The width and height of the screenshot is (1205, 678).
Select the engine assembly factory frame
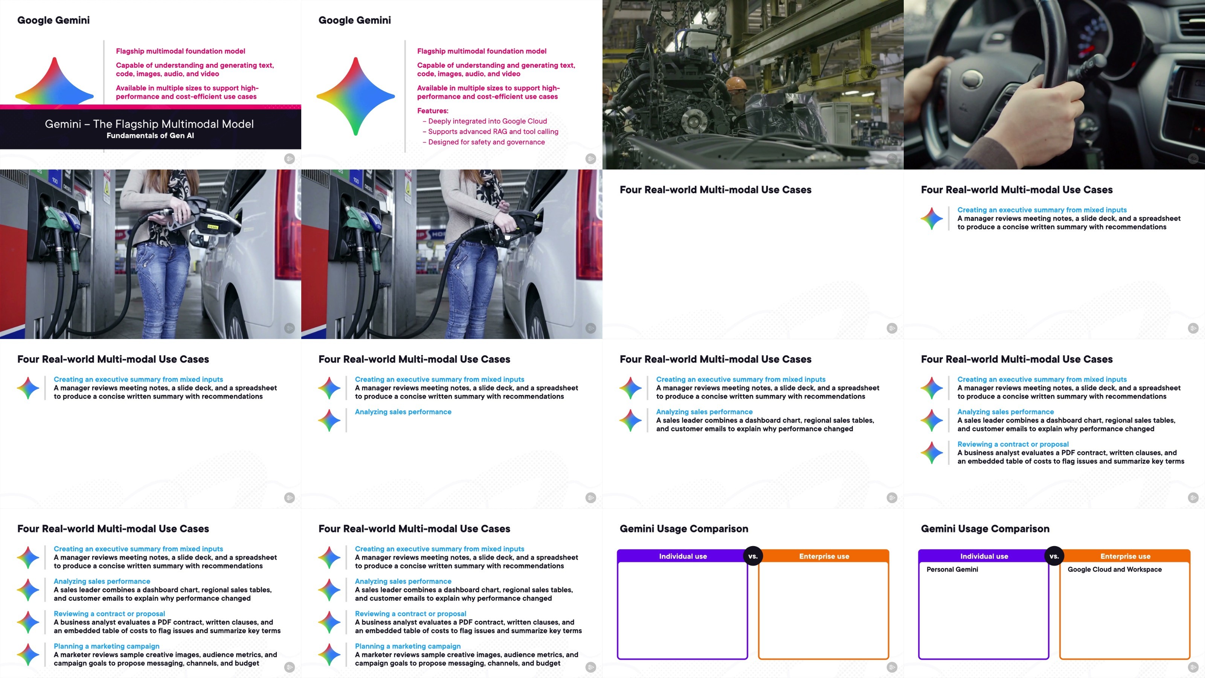[753, 85]
